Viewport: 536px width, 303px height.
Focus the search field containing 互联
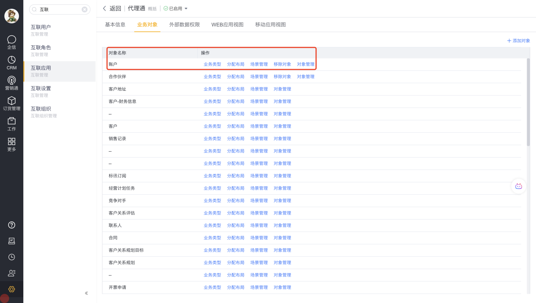tap(60, 9)
